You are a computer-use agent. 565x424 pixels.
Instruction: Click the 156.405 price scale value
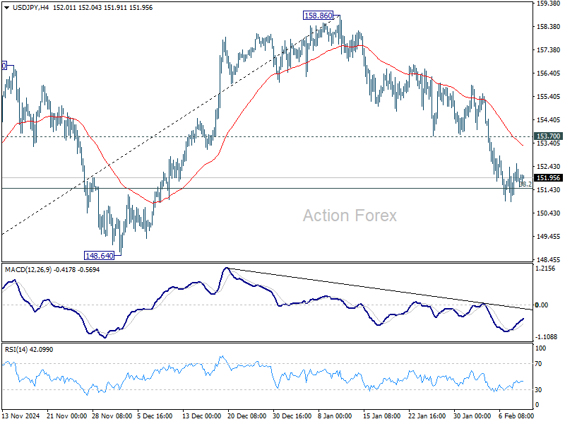click(x=549, y=73)
